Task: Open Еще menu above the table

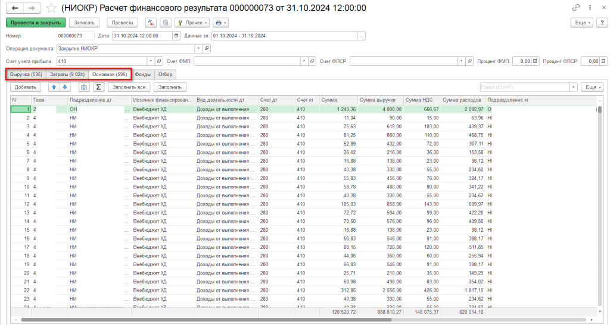Action: (x=591, y=87)
